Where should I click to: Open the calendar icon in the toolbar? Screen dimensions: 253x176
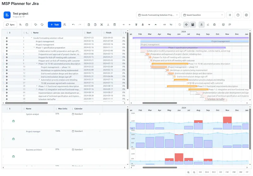point(27,25)
